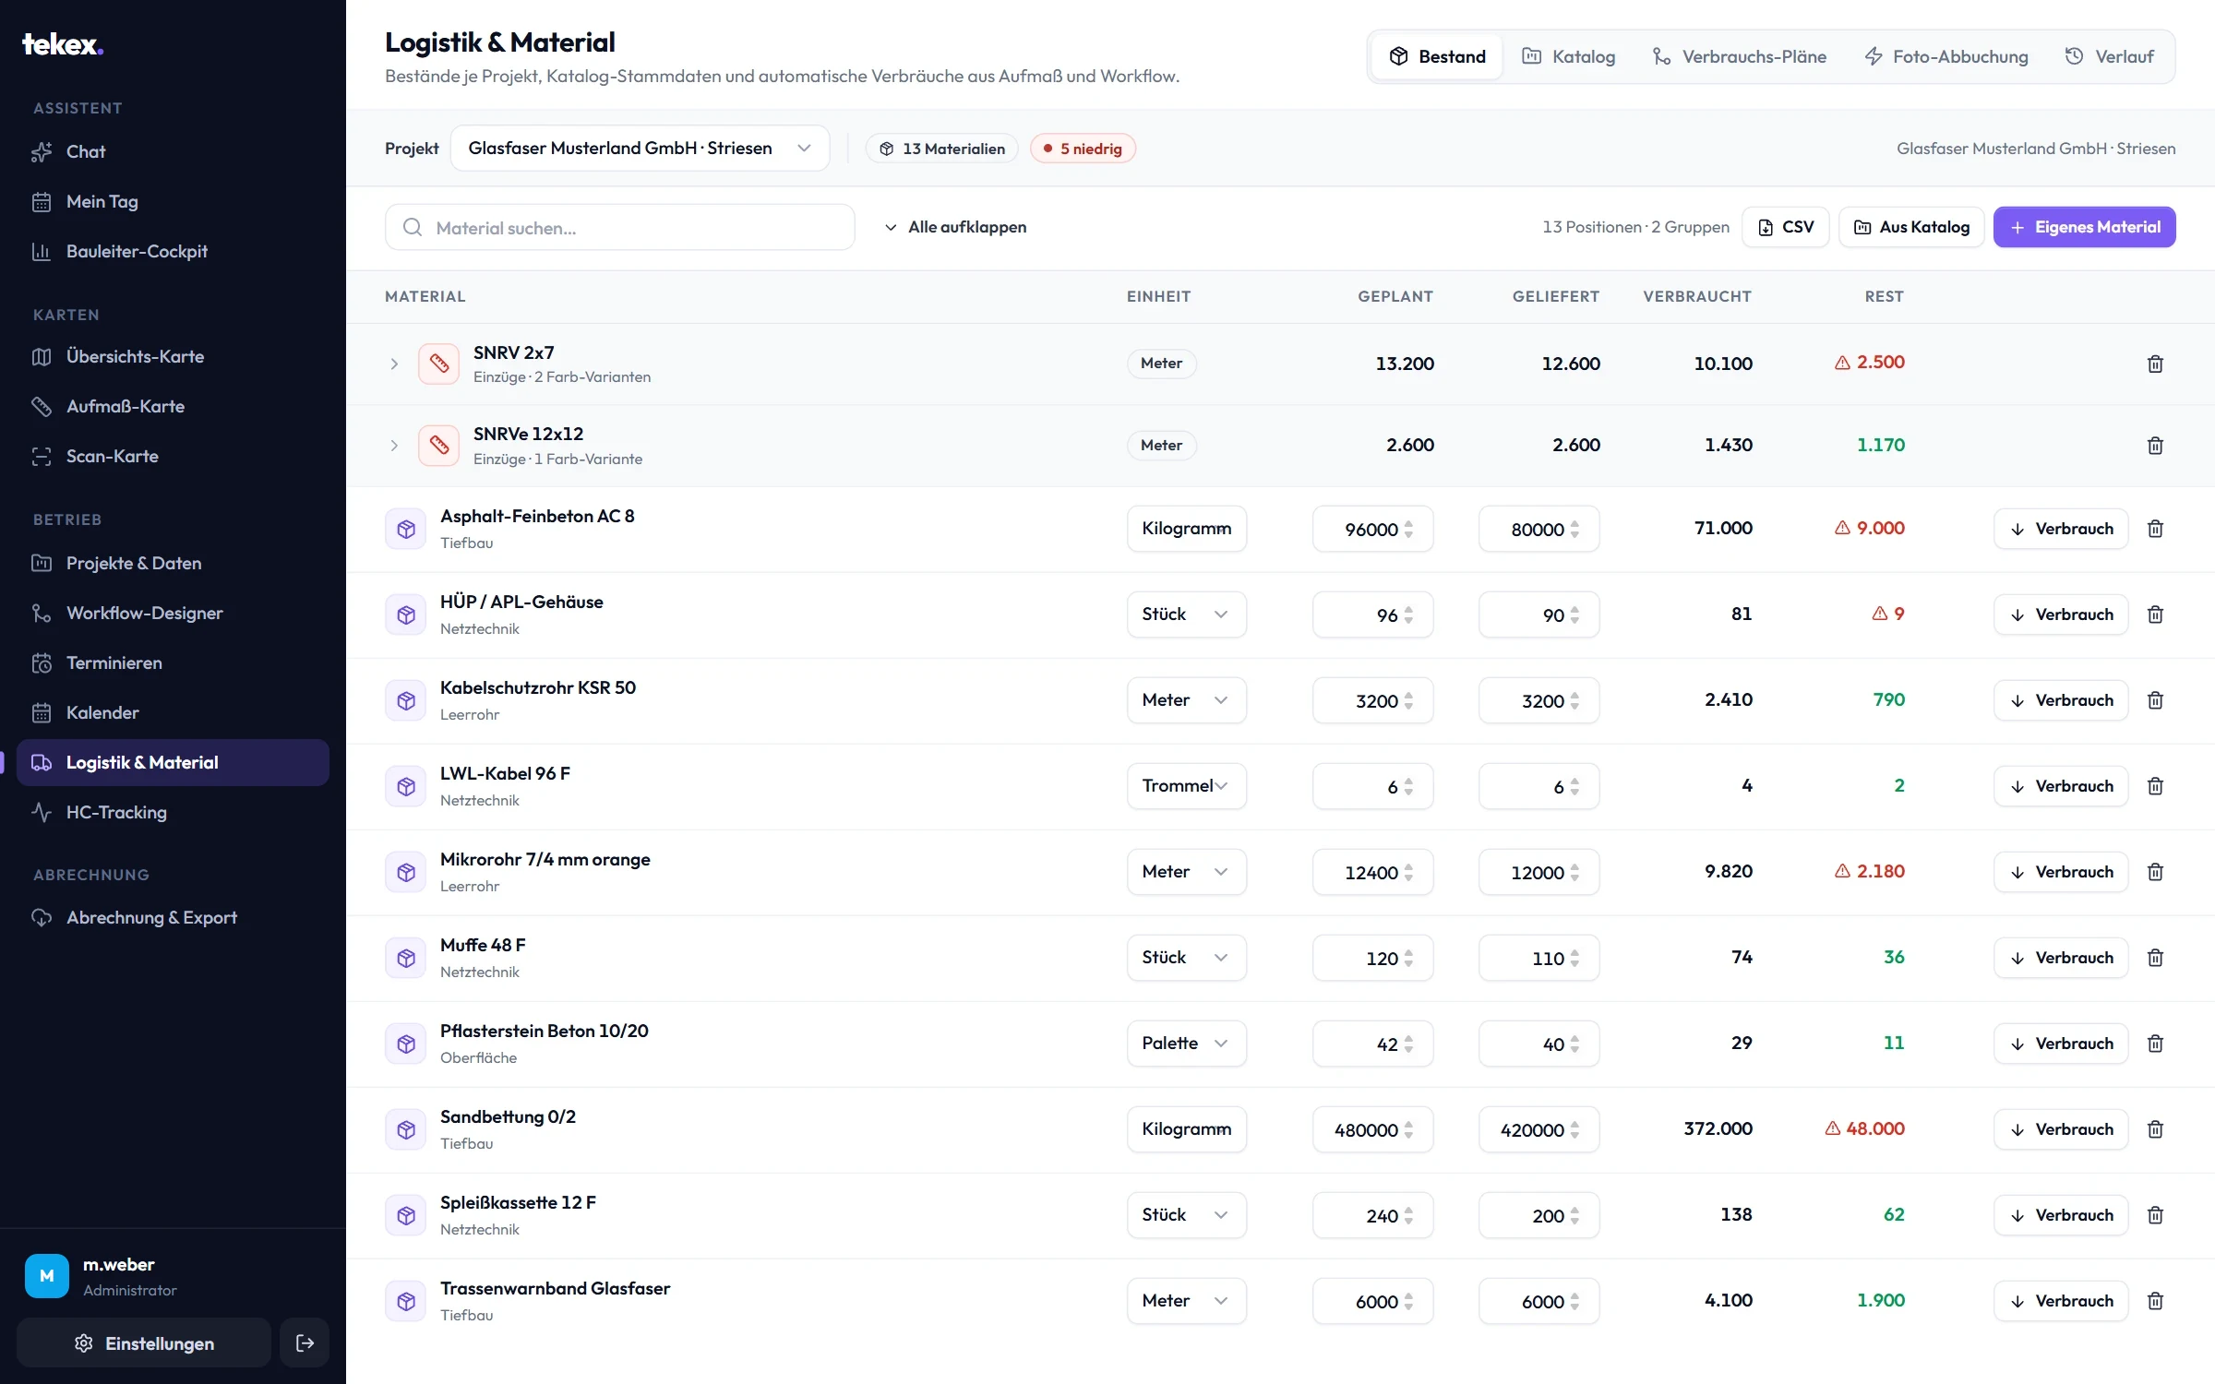Viewport: 2215px width, 1384px height.
Task: Open Bauleiter-Cockpit
Action: click(173, 251)
